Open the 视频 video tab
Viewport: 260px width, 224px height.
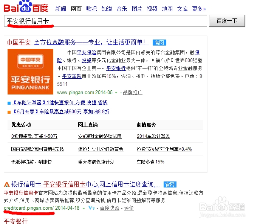tap(152, 9)
